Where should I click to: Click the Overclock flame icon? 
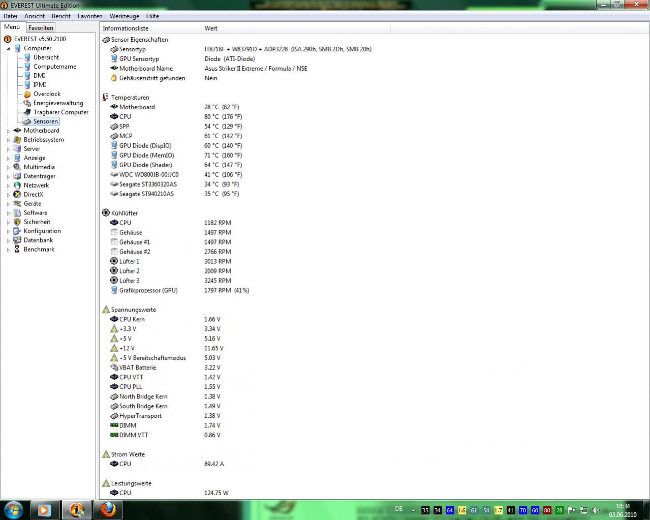point(27,94)
